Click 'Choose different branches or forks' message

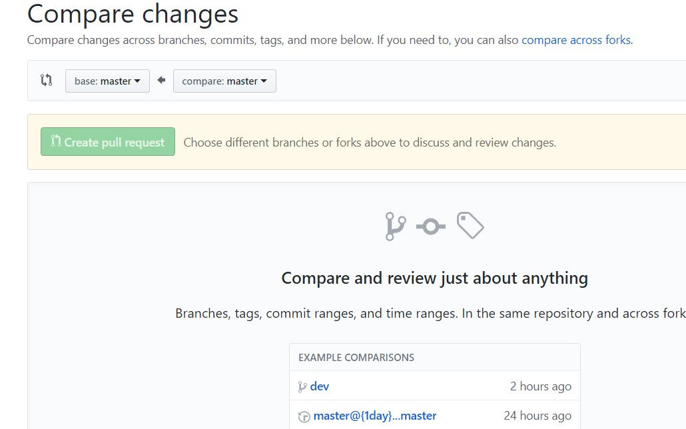370,143
